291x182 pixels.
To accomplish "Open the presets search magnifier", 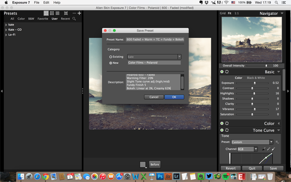I will pyautogui.click(x=74, y=19).
